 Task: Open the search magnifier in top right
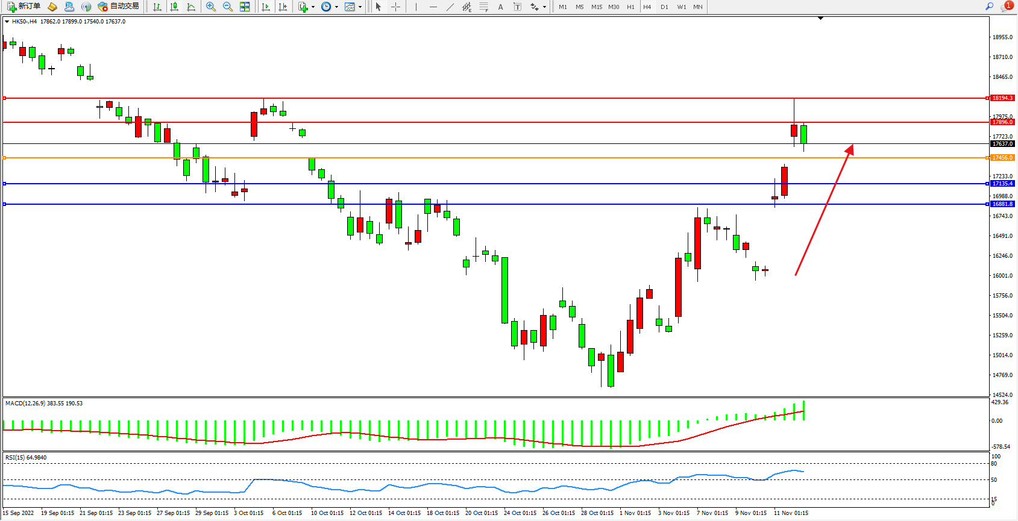989,7
